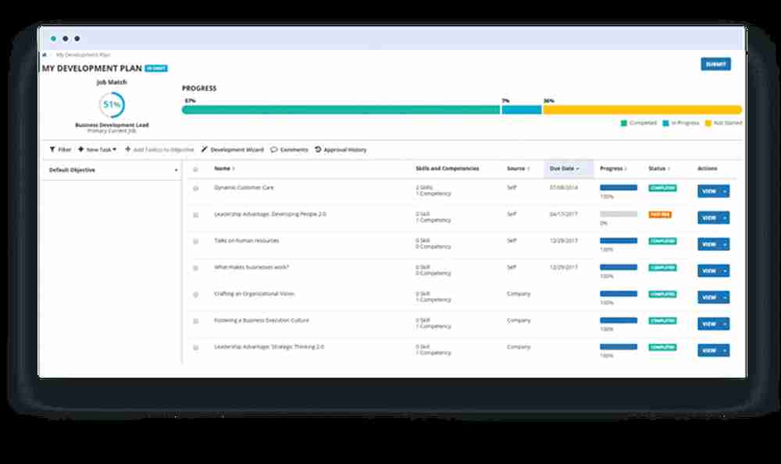Launch the Development Wizard
The height and width of the screenshot is (464, 781).
pos(233,150)
